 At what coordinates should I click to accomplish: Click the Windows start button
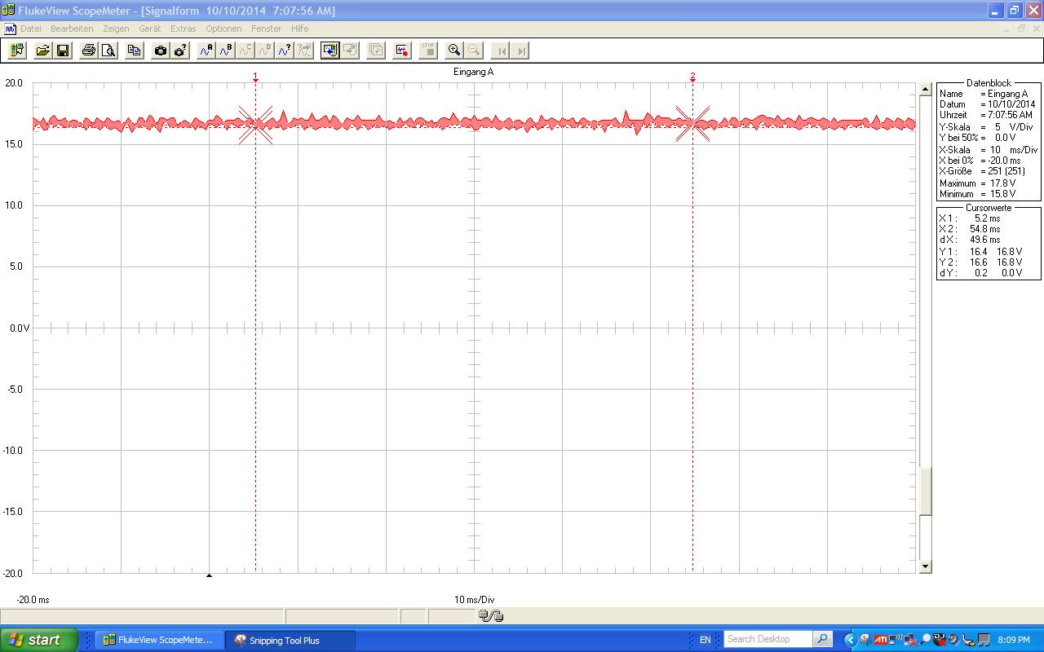coord(38,640)
